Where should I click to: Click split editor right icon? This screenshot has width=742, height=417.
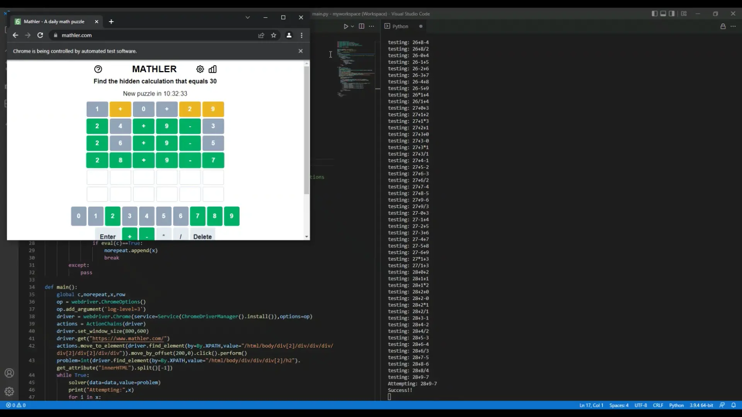pyautogui.click(x=361, y=26)
